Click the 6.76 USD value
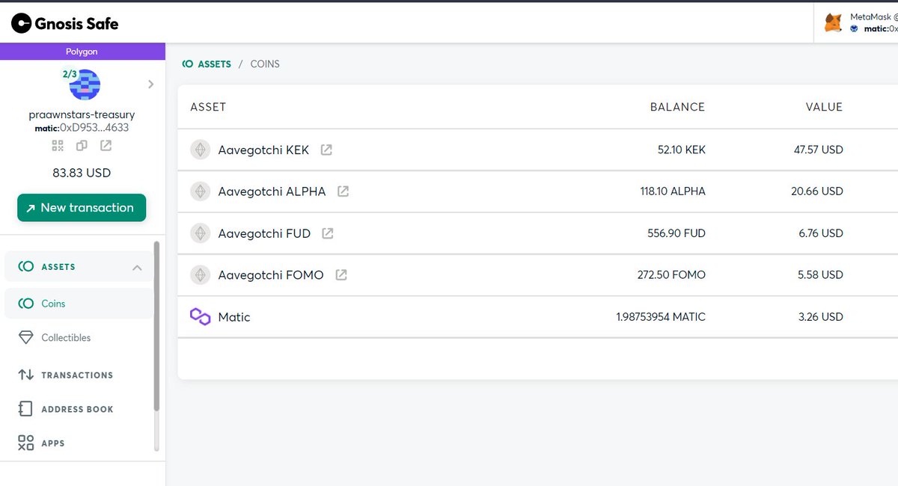 click(821, 233)
